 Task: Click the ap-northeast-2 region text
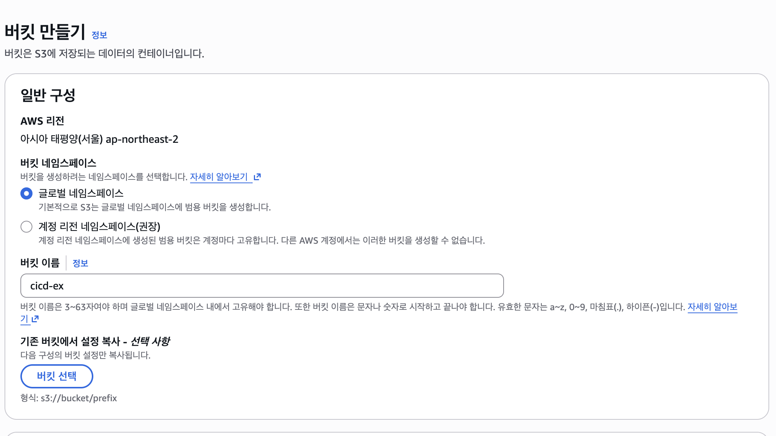point(142,139)
